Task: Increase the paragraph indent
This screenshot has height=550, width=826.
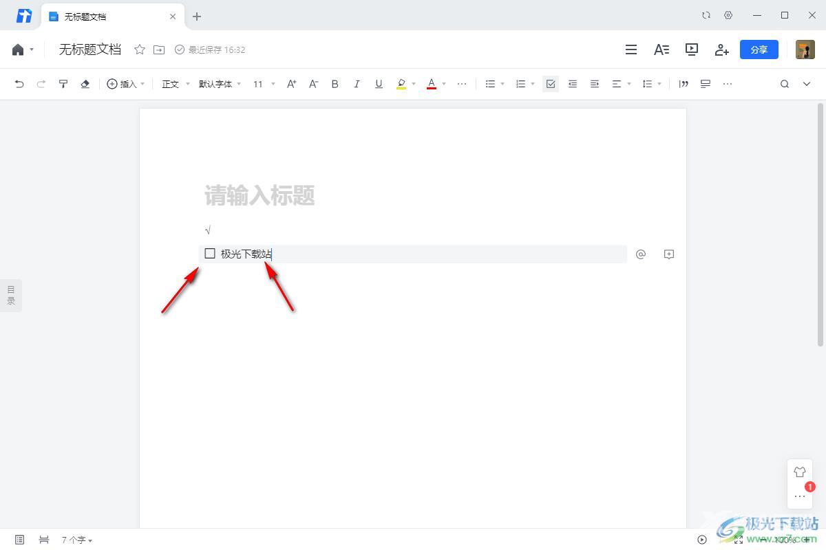Action: point(595,84)
